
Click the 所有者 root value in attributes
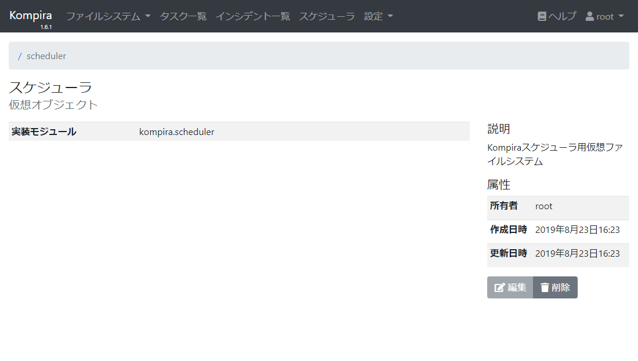(x=544, y=206)
